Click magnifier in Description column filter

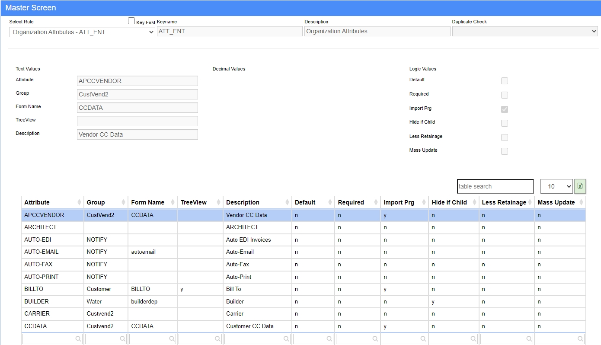pyautogui.click(x=286, y=339)
